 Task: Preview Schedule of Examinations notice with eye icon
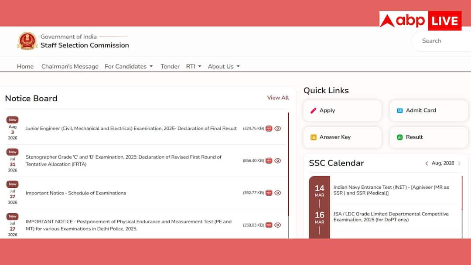[x=278, y=193]
